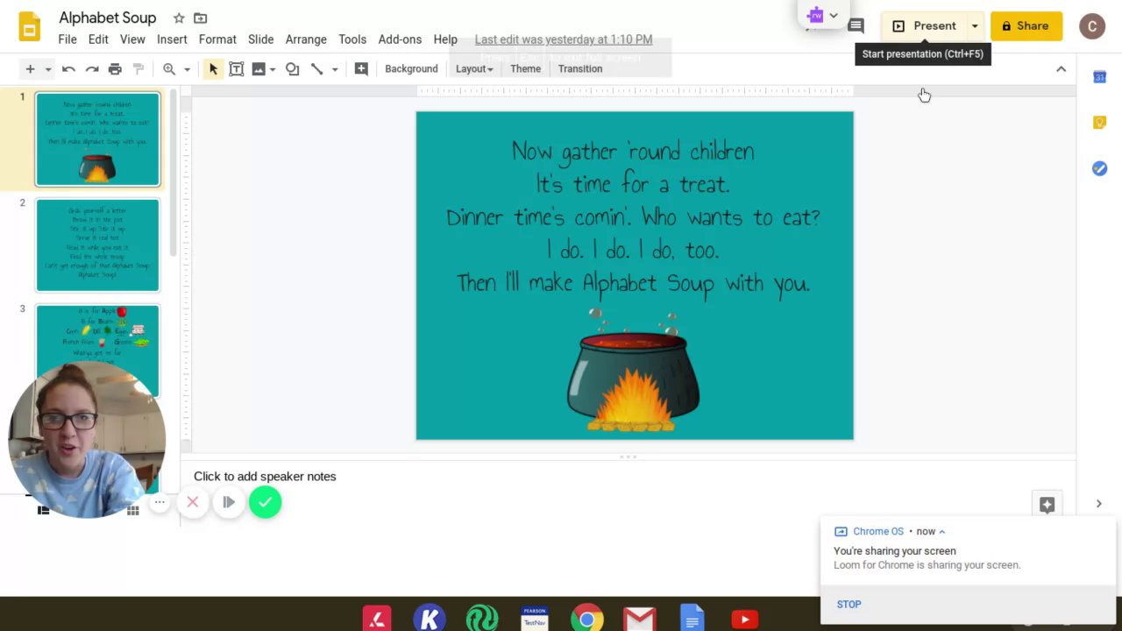1122x631 pixels.
Task: Open the Arrange menu
Action: [306, 39]
